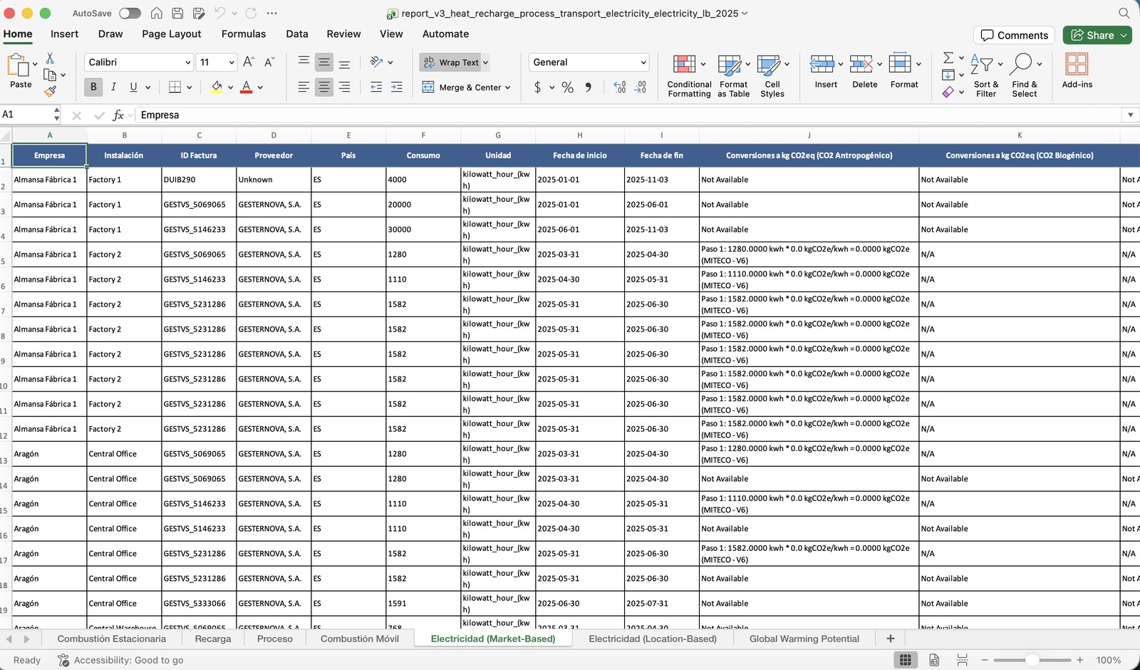Click the Orientation text angle icon
This screenshot has height=670, width=1140.
pyautogui.click(x=377, y=62)
